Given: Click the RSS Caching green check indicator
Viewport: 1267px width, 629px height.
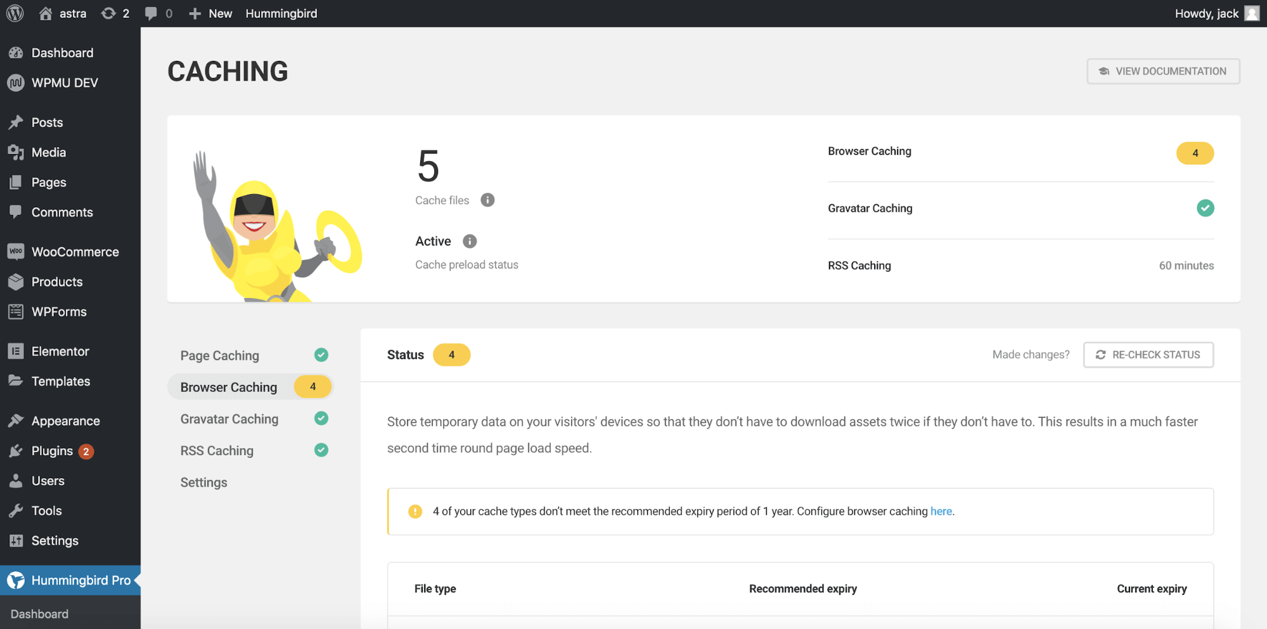Looking at the screenshot, I should [321, 450].
